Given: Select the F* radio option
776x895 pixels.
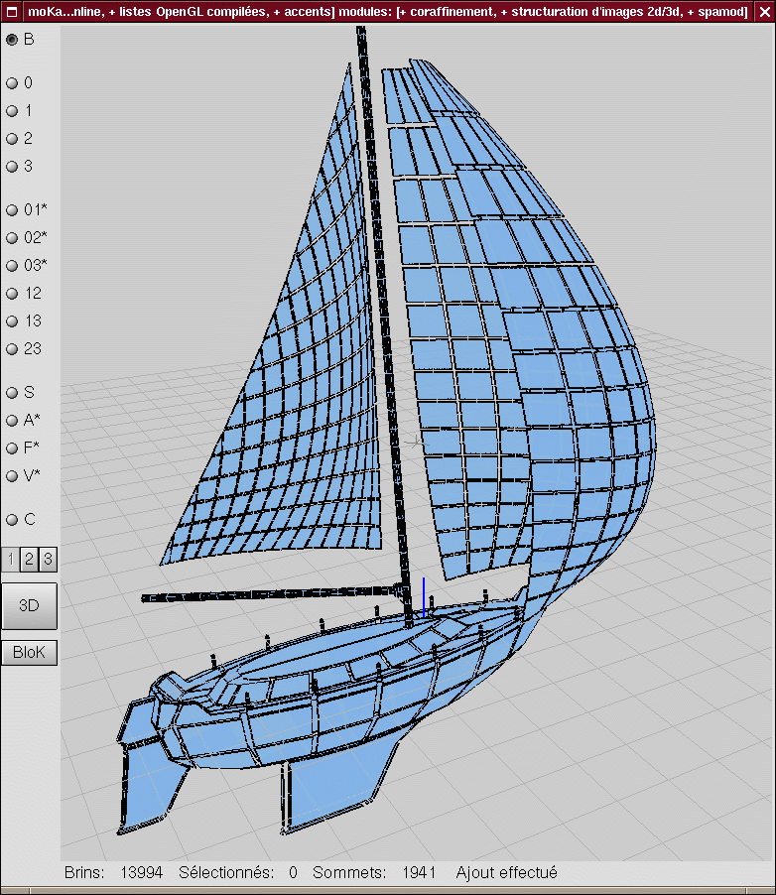Looking at the screenshot, I should 13,448.
